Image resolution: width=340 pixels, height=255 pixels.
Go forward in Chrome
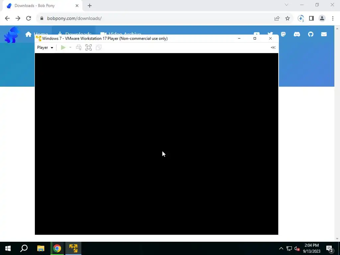coord(18,19)
